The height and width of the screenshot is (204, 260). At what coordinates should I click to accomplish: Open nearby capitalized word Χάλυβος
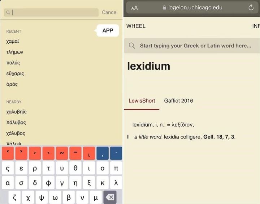point(16,122)
